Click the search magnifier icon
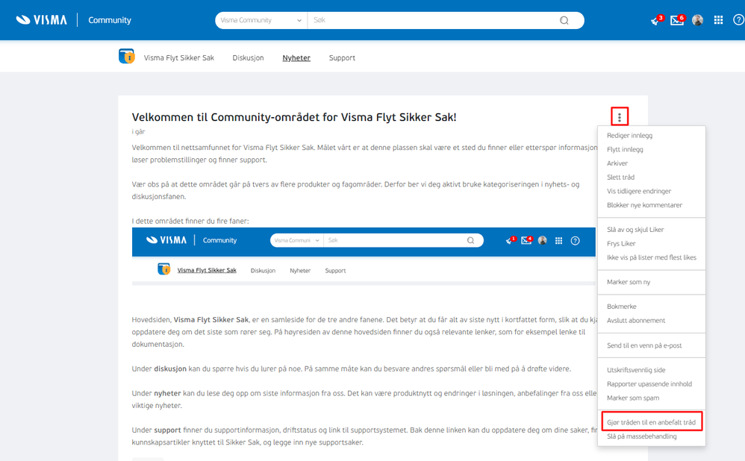Image resolution: width=745 pixels, height=461 pixels. coord(564,20)
